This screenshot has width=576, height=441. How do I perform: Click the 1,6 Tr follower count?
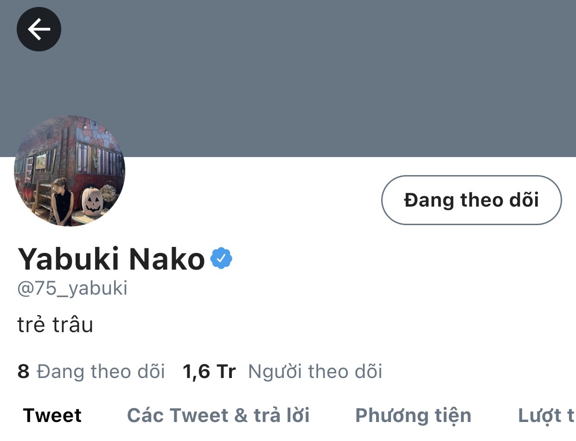pyautogui.click(x=209, y=372)
